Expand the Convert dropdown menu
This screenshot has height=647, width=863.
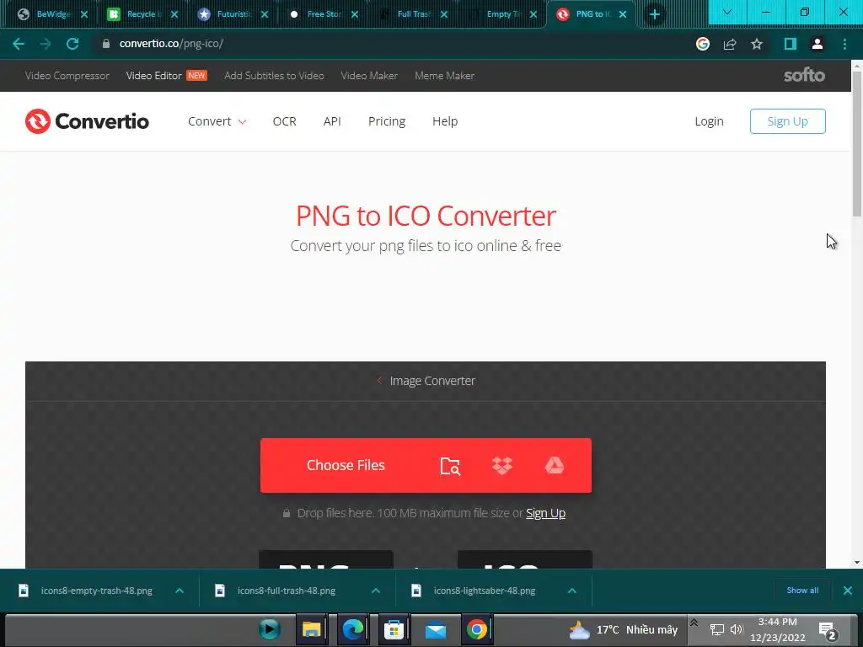pos(217,121)
